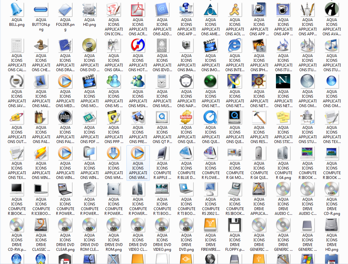Select the AQUA BELL.png bell icon

pos(17,9)
